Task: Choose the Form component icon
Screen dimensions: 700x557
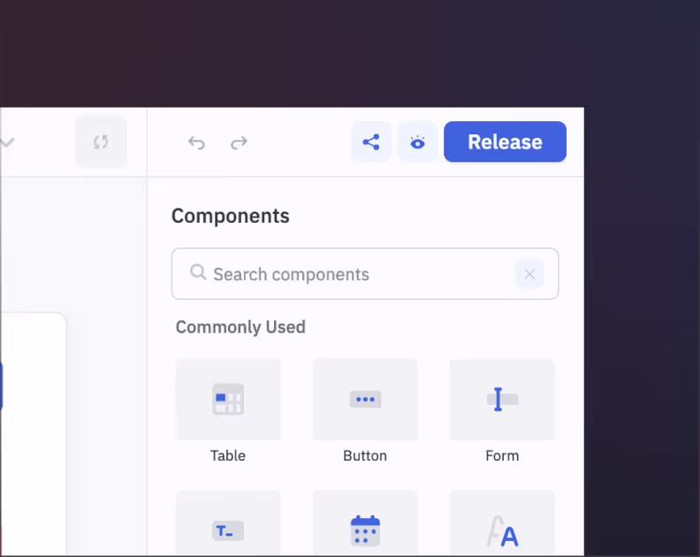Action: [502, 400]
